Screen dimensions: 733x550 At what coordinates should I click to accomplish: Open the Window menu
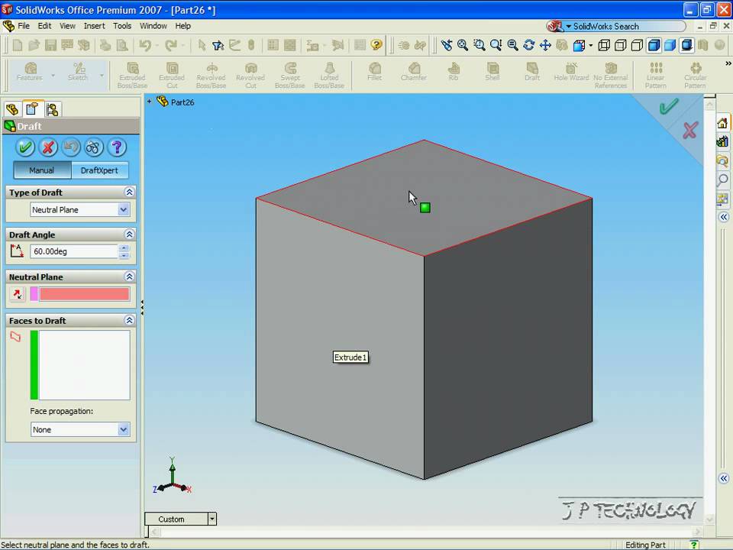click(153, 26)
